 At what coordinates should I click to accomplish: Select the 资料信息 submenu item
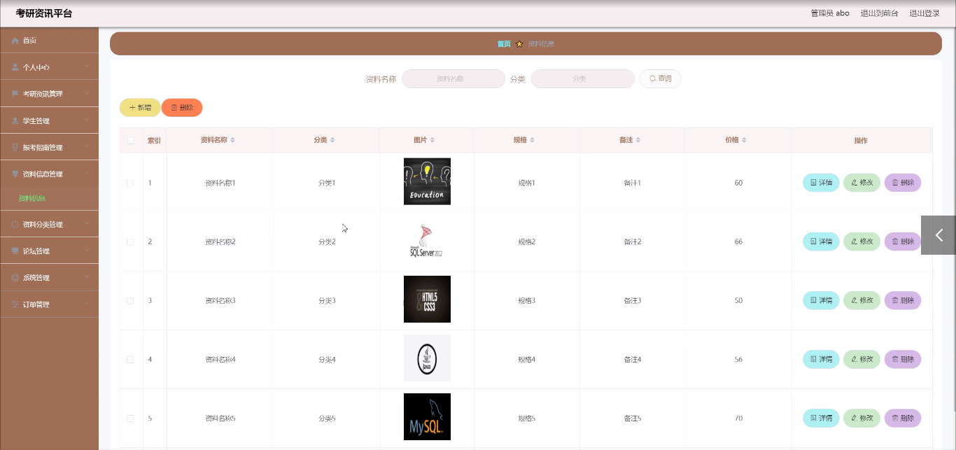pos(49,199)
